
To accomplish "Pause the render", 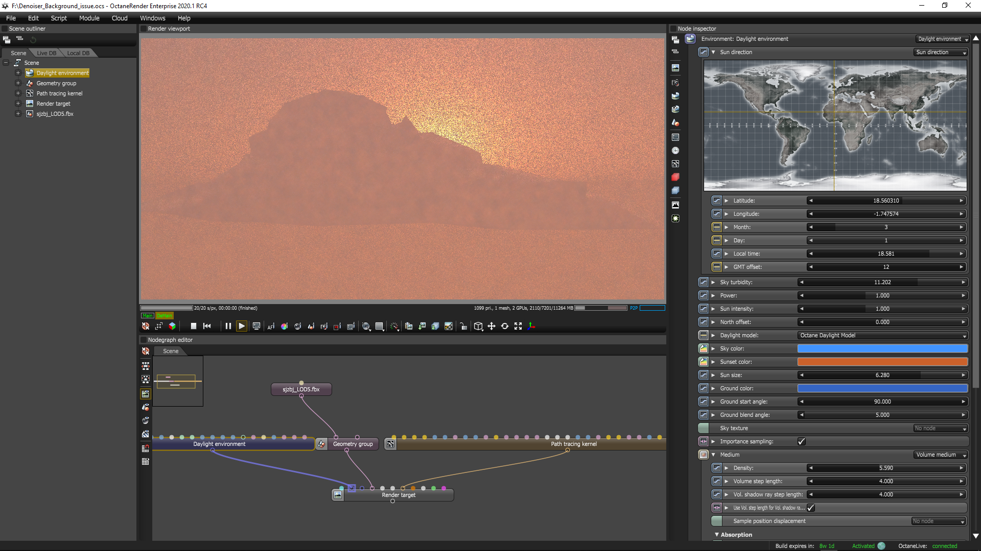I will click(228, 326).
